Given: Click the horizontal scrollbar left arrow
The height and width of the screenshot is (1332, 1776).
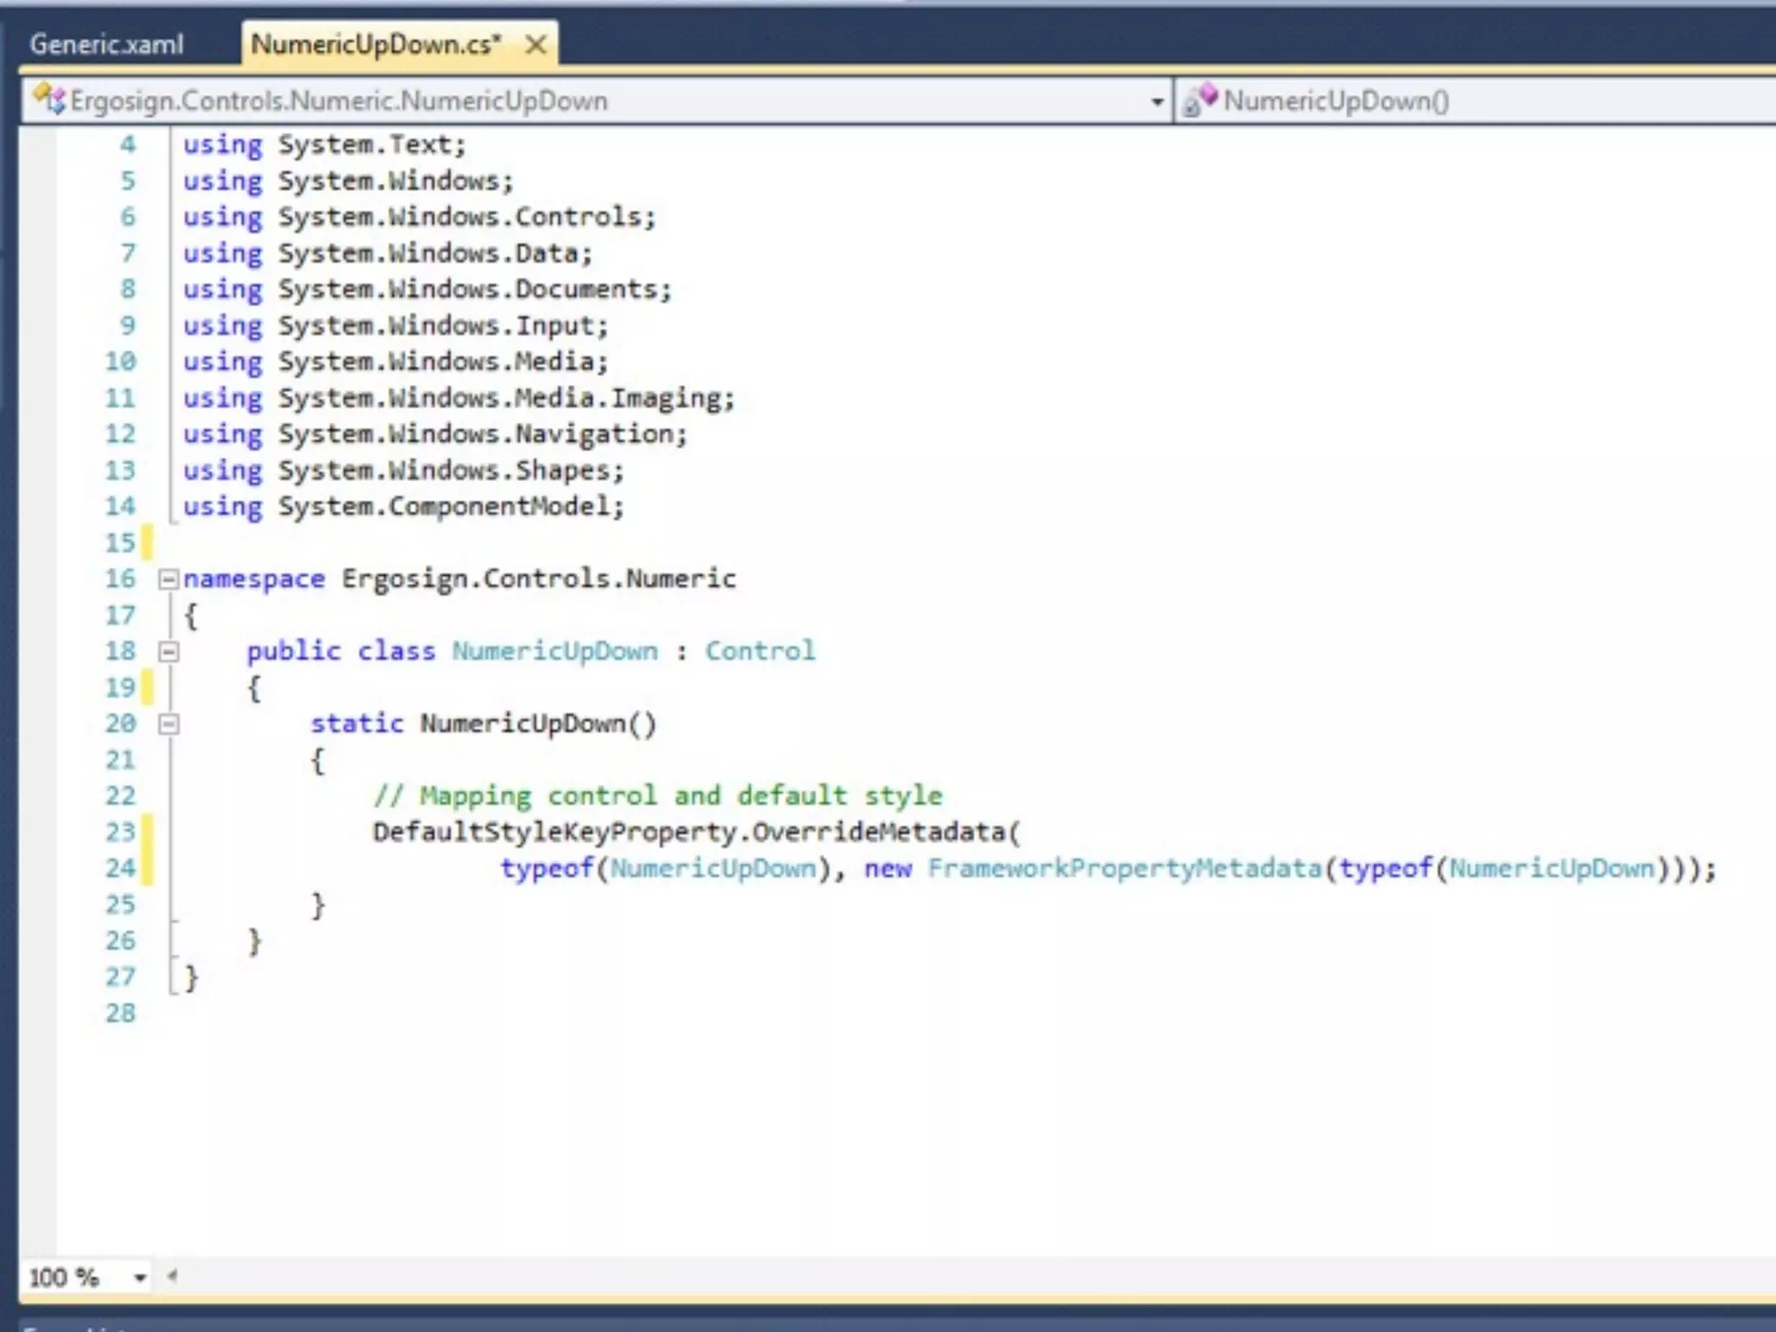Looking at the screenshot, I should point(173,1276).
